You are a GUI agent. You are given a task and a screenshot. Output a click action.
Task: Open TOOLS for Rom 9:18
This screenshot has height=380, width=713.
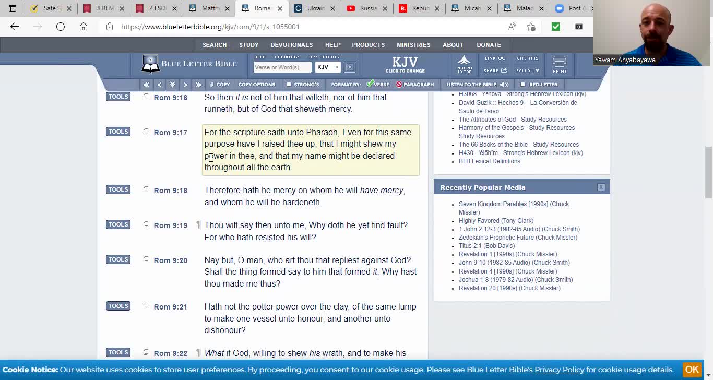(x=118, y=189)
